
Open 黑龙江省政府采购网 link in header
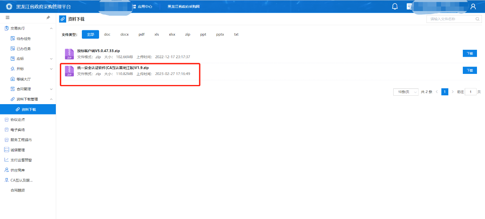[184, 7]
